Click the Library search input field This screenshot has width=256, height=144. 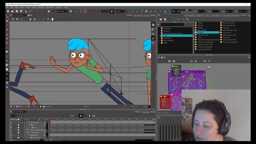(172, 25)
